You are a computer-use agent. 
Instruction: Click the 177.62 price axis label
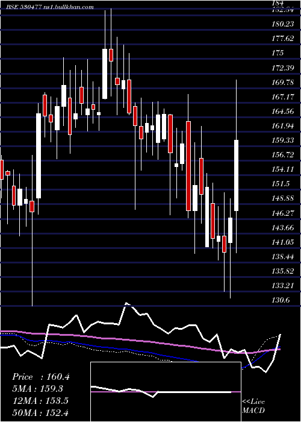click(282, 39)
